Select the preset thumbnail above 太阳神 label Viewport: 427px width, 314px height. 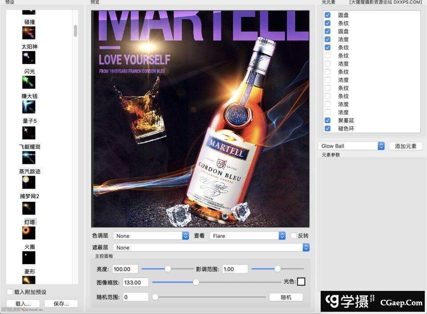click(x=28, y=33)
